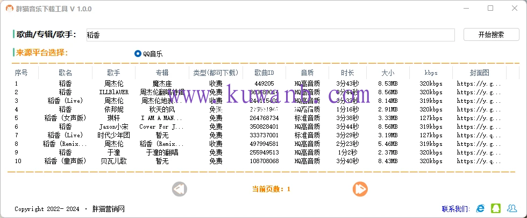
Task: Click the 专辑 column header
Action: pos(162,73)
